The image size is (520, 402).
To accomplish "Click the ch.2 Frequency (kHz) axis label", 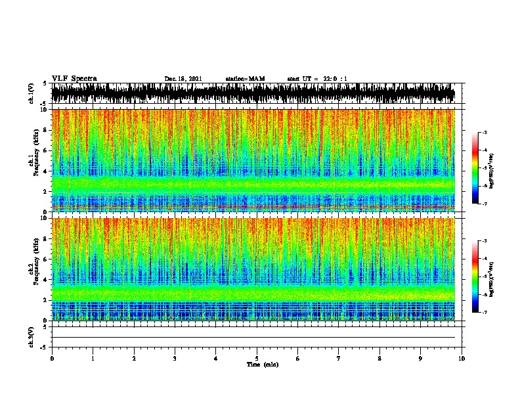I will coord(35,261).
